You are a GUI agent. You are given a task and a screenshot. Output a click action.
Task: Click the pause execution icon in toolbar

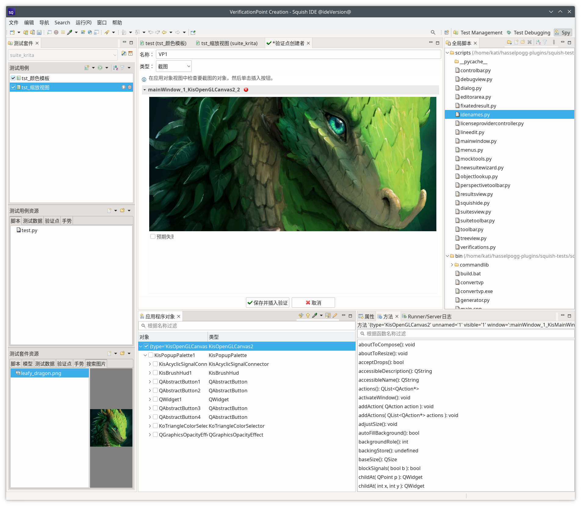pos(63,32)
